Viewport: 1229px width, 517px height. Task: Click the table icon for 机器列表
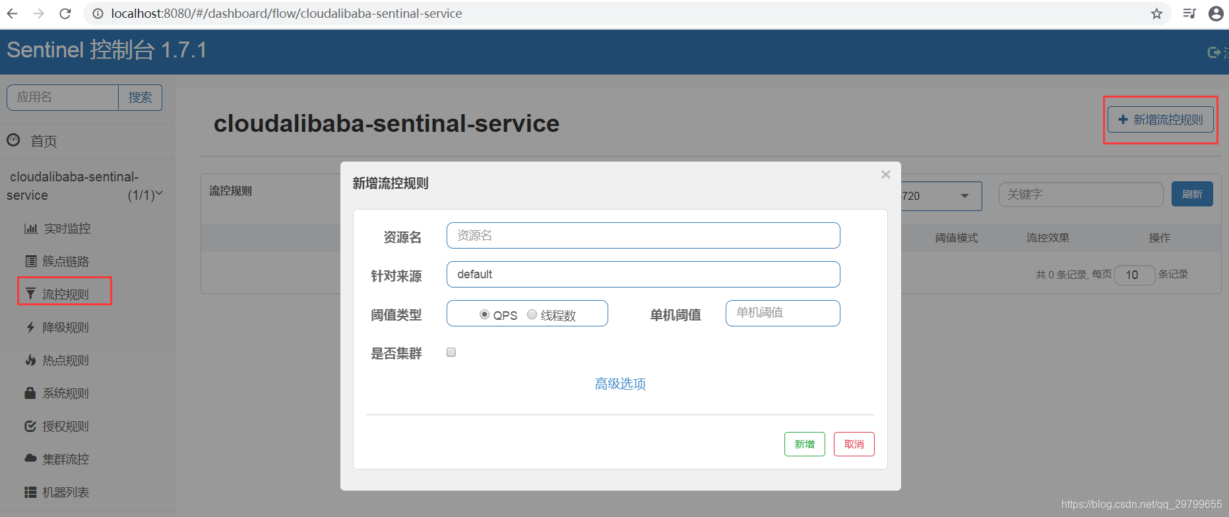[30, 492]
